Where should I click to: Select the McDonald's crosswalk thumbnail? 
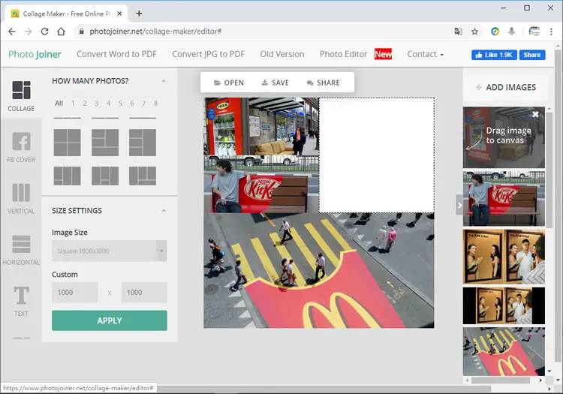click(504, 352)
